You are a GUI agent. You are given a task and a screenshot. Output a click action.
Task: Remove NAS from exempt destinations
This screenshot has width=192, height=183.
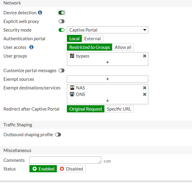[x=145, y=88]
